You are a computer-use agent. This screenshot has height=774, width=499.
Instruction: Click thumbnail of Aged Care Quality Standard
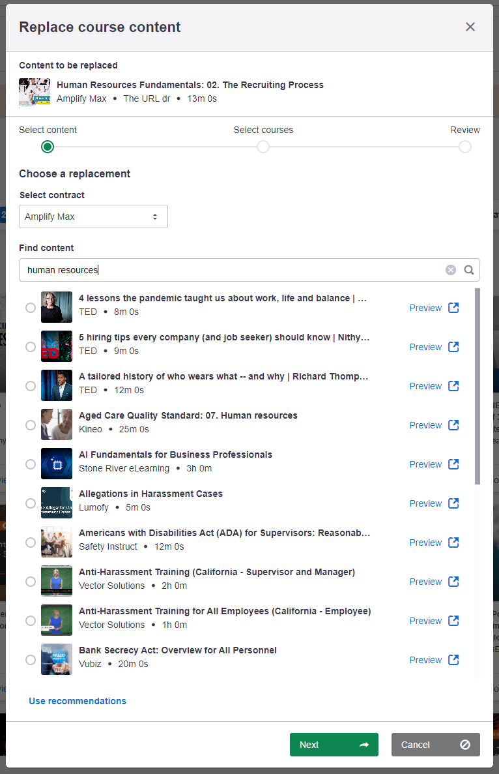pyautogui.click(x=57, y=424)
